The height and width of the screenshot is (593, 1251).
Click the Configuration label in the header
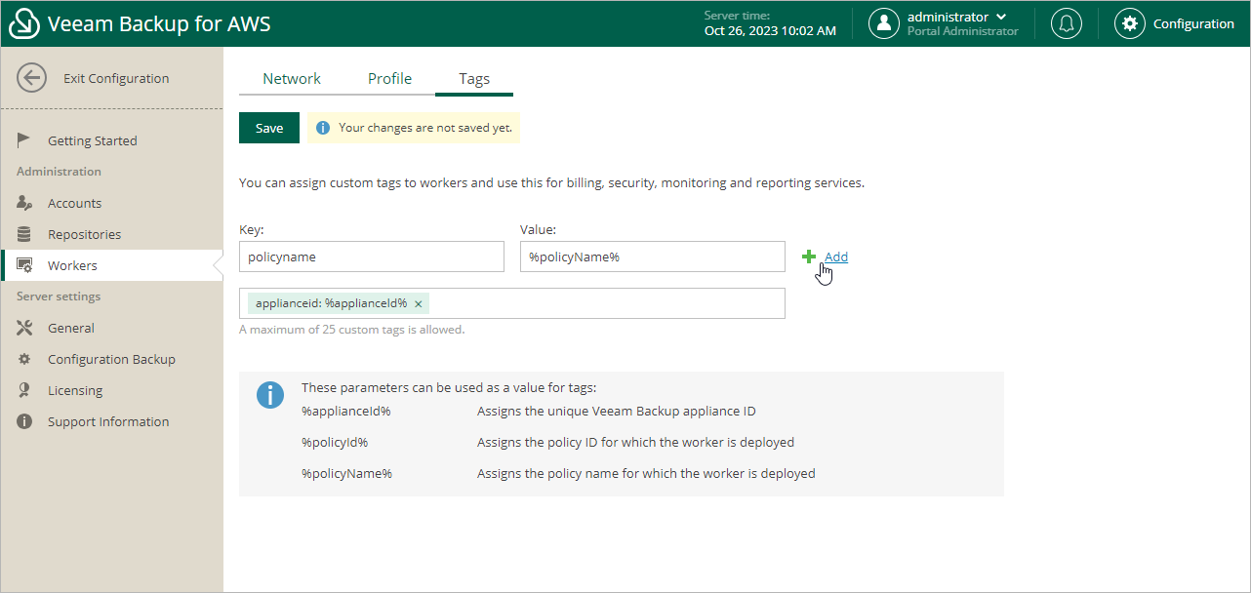click(x=1193, y=23)
